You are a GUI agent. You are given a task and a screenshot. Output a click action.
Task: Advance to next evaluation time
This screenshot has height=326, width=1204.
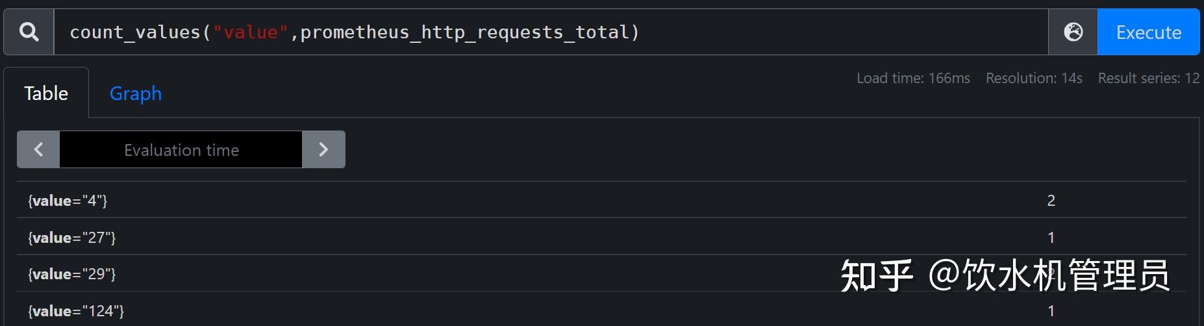click(323, 149)
